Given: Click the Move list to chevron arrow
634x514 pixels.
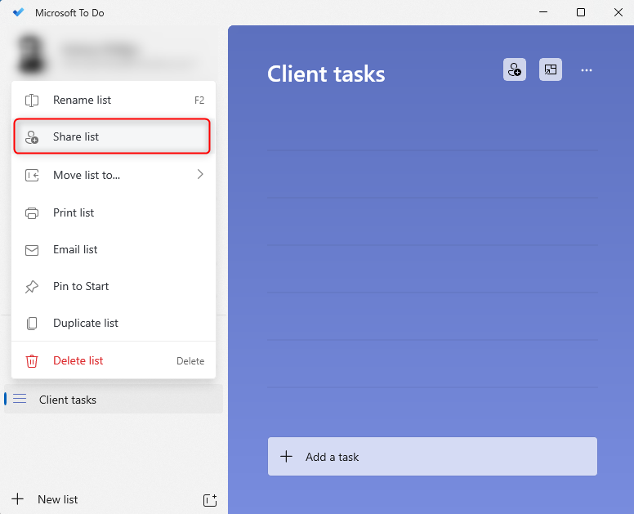Looking at the screenshot, I should (x=200, y=174).
